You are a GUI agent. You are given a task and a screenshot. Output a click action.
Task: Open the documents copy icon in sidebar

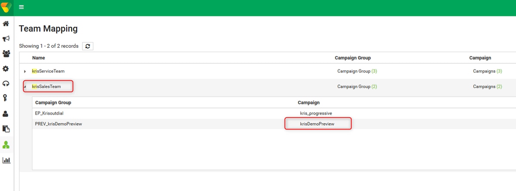6,129
